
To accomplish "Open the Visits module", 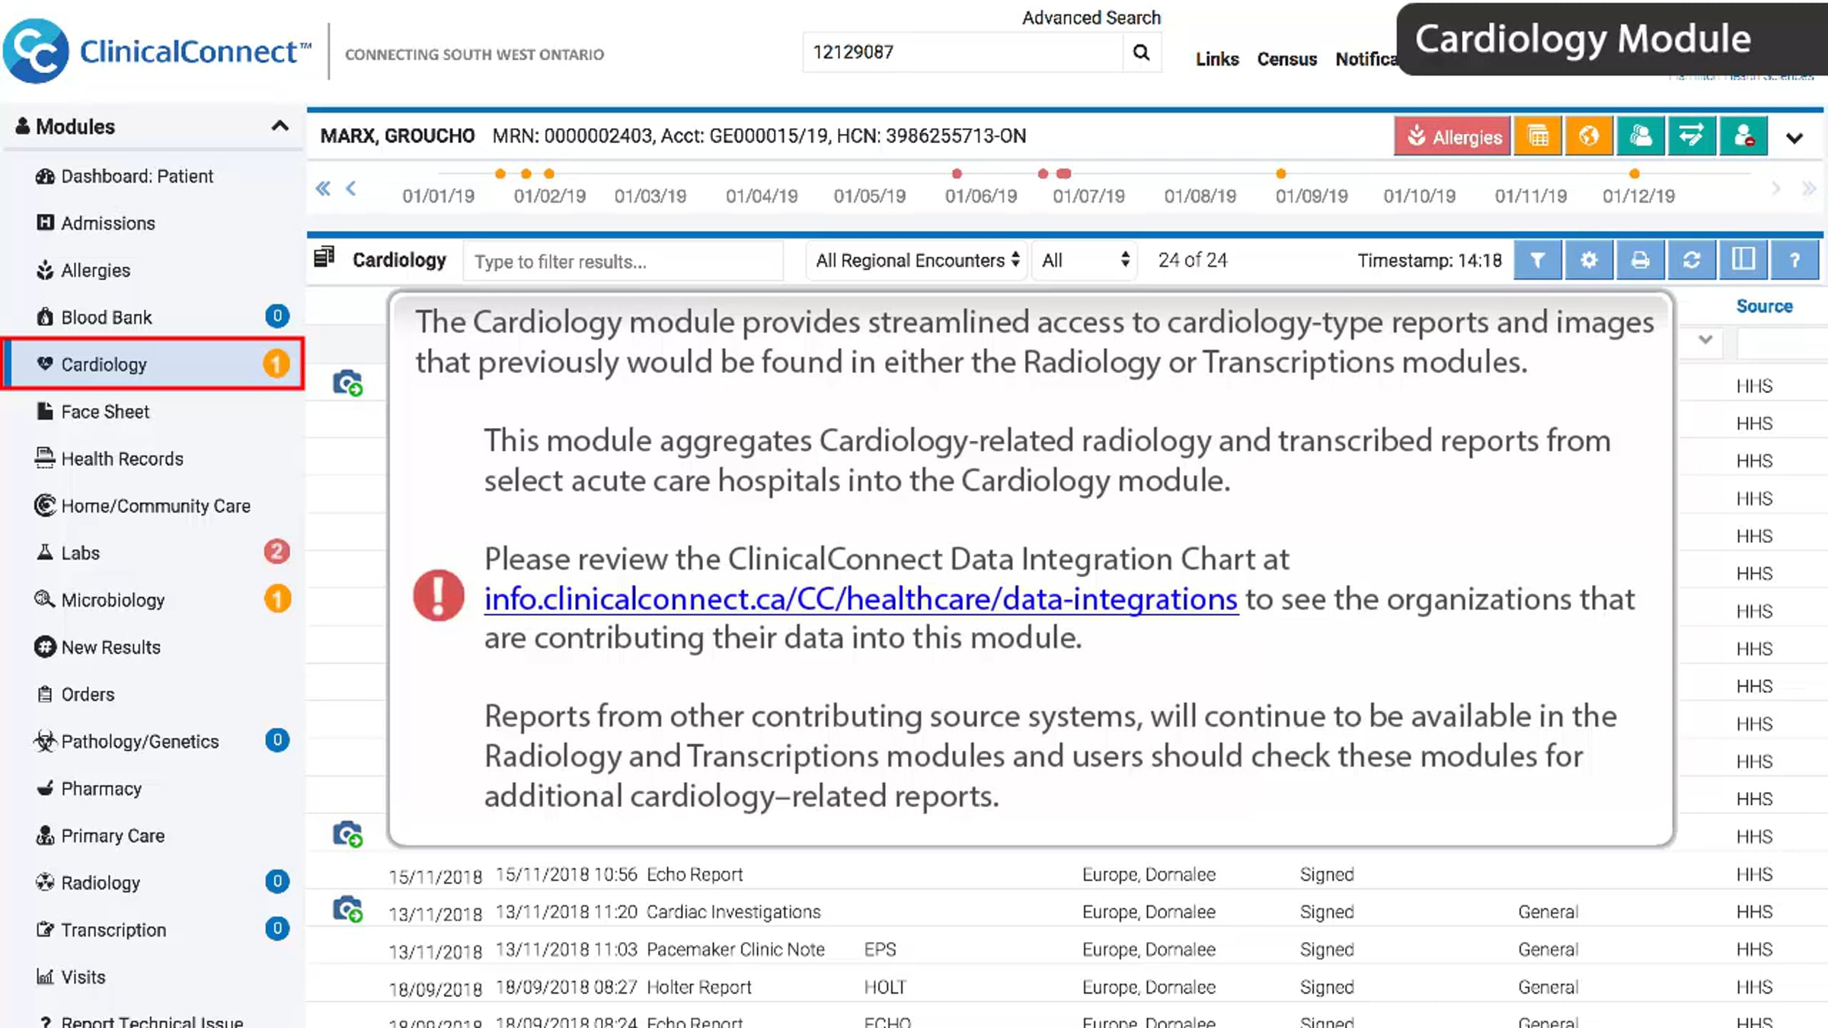I will (x=152, y=977).
